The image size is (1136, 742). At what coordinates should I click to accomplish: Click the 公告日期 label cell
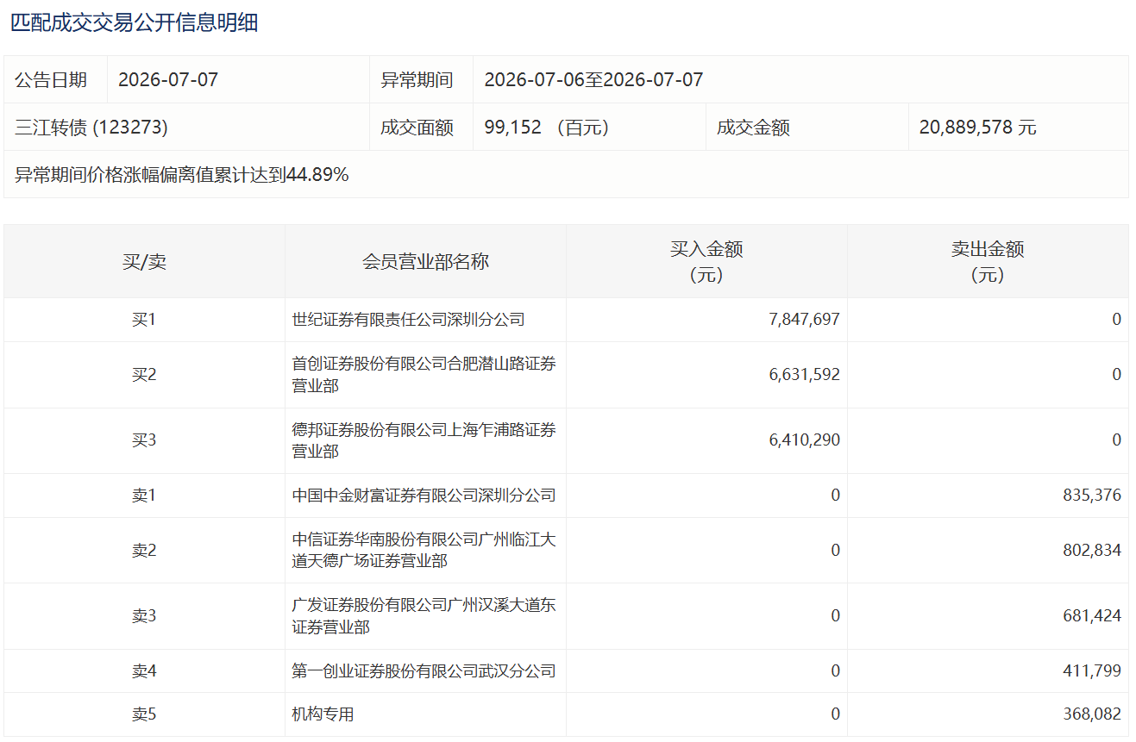[56, 80]
